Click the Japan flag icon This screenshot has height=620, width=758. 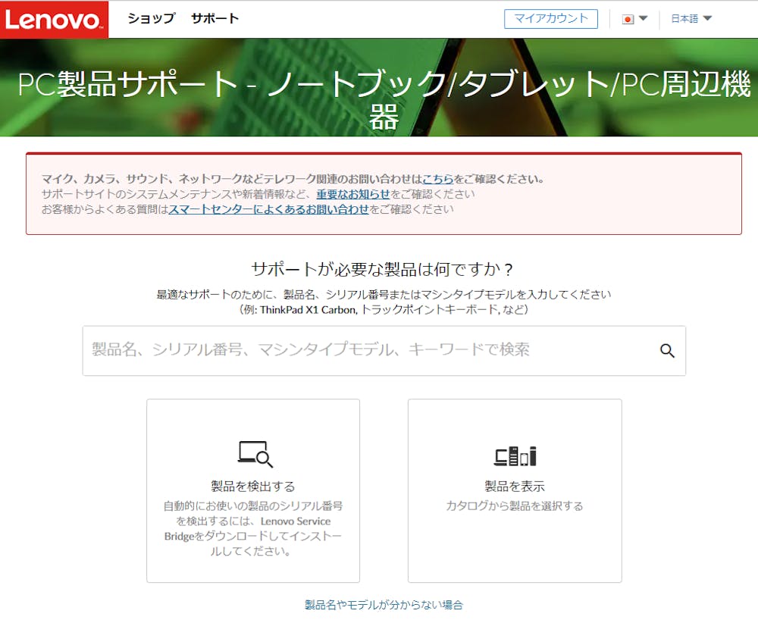pyautogui.click(x=628, y=20)
